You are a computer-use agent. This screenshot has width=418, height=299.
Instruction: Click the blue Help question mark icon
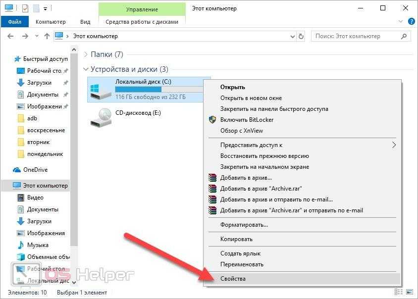411,22
